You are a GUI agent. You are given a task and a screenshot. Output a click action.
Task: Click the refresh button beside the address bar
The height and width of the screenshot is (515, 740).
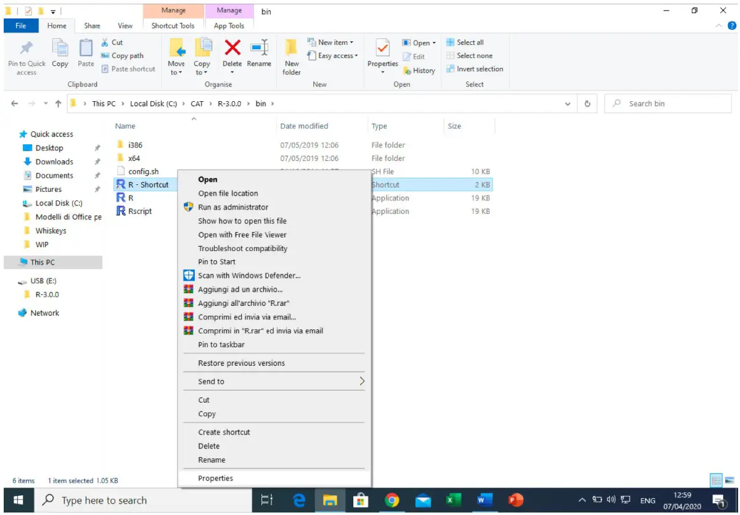click(588, 103)
